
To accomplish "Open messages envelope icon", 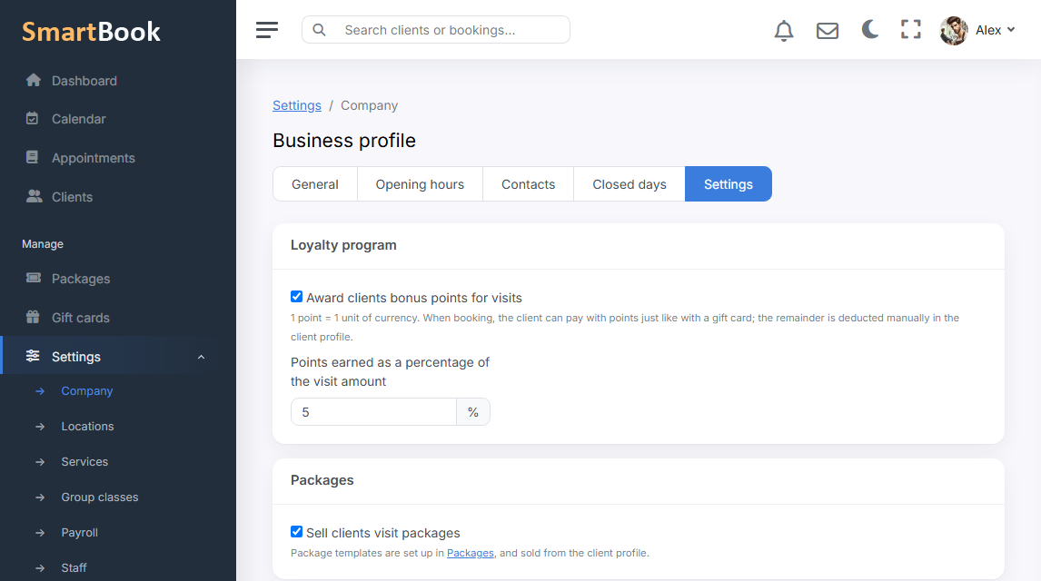I will click(828, 31).
